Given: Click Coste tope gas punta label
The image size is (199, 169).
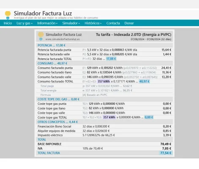Looking at the screenshot, I should [x=52, y=104].
